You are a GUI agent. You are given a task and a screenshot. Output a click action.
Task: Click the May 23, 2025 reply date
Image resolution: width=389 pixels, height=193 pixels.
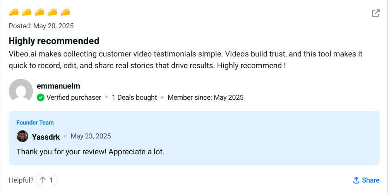(91, 136)
